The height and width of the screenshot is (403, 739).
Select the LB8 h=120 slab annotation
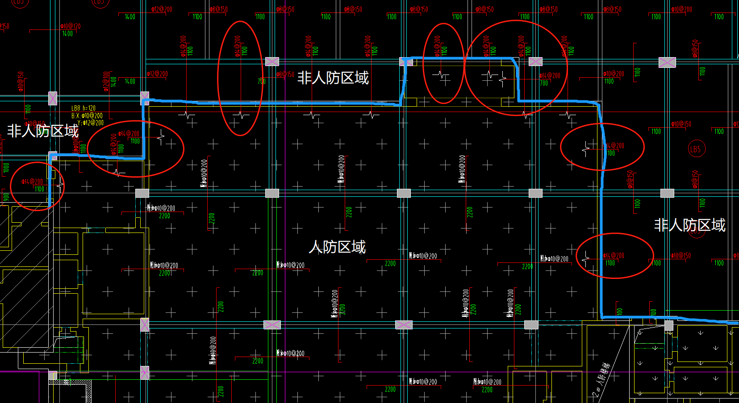(x=84, y=108)
